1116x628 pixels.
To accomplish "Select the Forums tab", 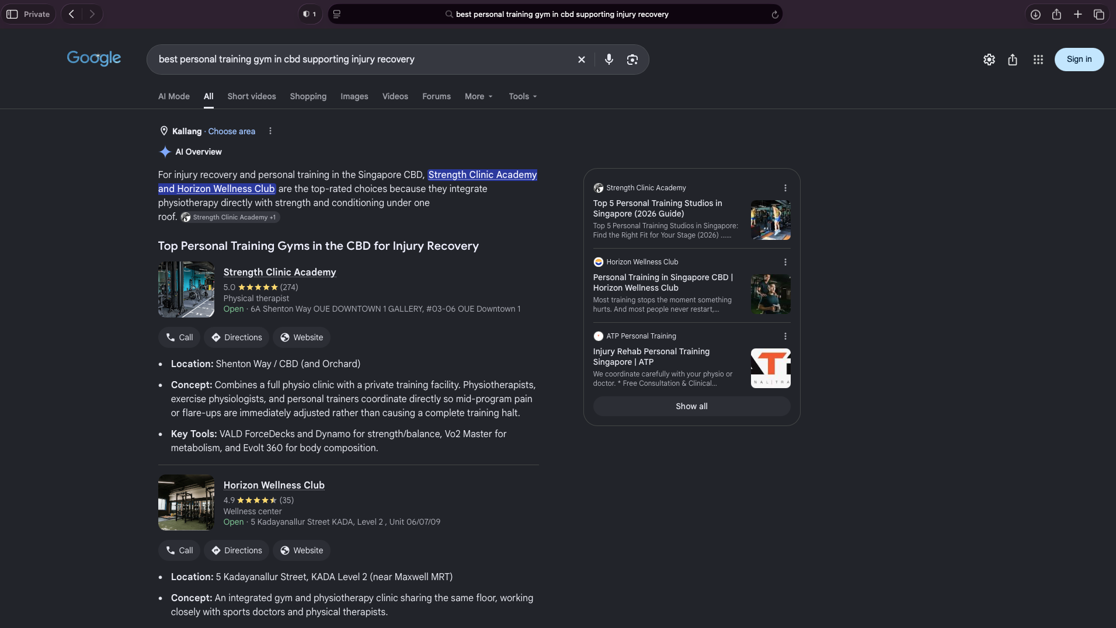I will click(x=436, y=96).
